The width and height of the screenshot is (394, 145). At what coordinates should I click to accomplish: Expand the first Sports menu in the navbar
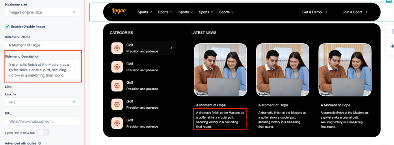click(x=145, y=12)
